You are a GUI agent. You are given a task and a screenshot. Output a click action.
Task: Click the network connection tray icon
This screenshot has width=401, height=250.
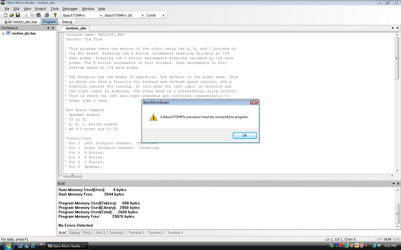375,245
